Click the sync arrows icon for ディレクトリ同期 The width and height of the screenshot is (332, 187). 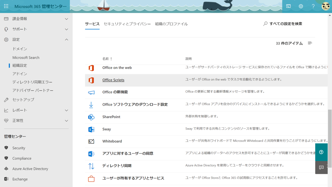coord(92,166)
